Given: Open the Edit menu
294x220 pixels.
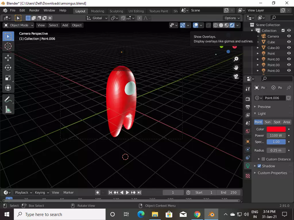Looking at the screenshot, I should pos(22,10).
